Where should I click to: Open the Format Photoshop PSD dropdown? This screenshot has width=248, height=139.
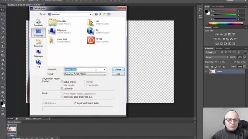pos(85,74)
